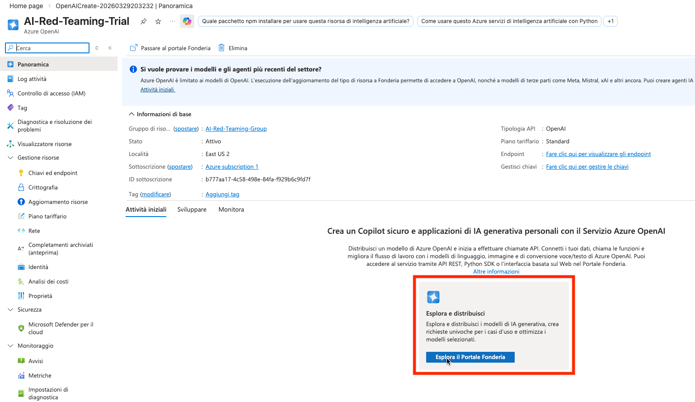Image resolution: width=695 pixels, height=402 pixels.
Task: Show the +1 additional Copilot suggestion
Action: [610, 21]
